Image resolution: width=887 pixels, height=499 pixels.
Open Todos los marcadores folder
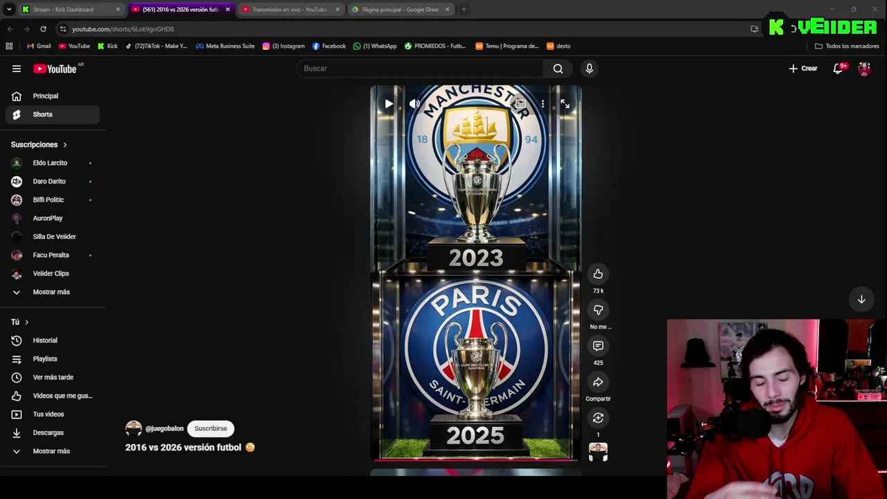point(847,46)
